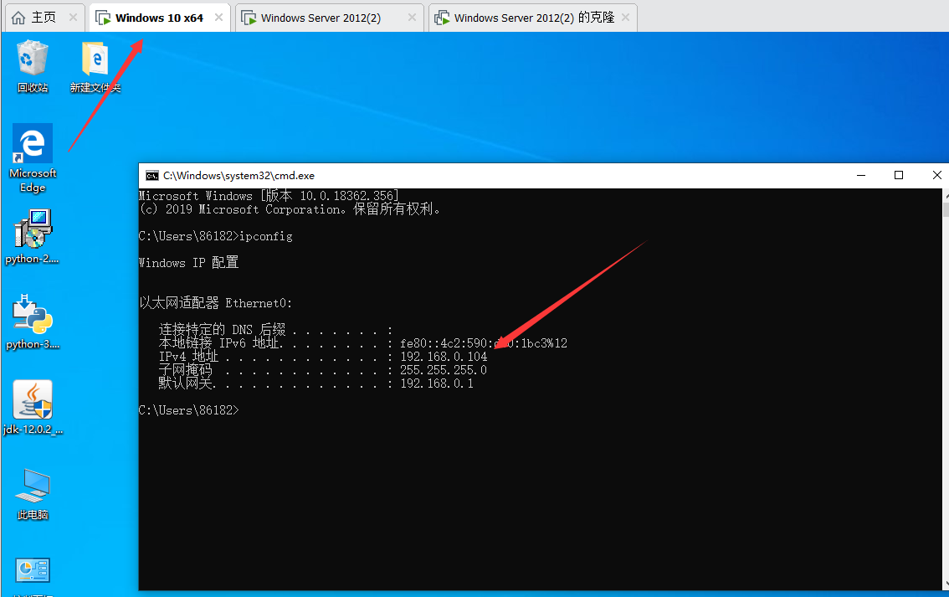Open 此电脑 (This PC) icon
This screenshot has width=949, height=597.
[x=33, y=493]
